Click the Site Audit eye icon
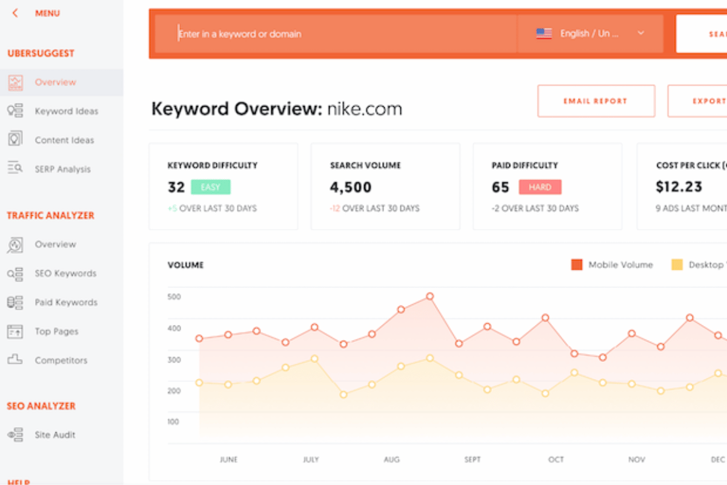 tap(15, 435)
